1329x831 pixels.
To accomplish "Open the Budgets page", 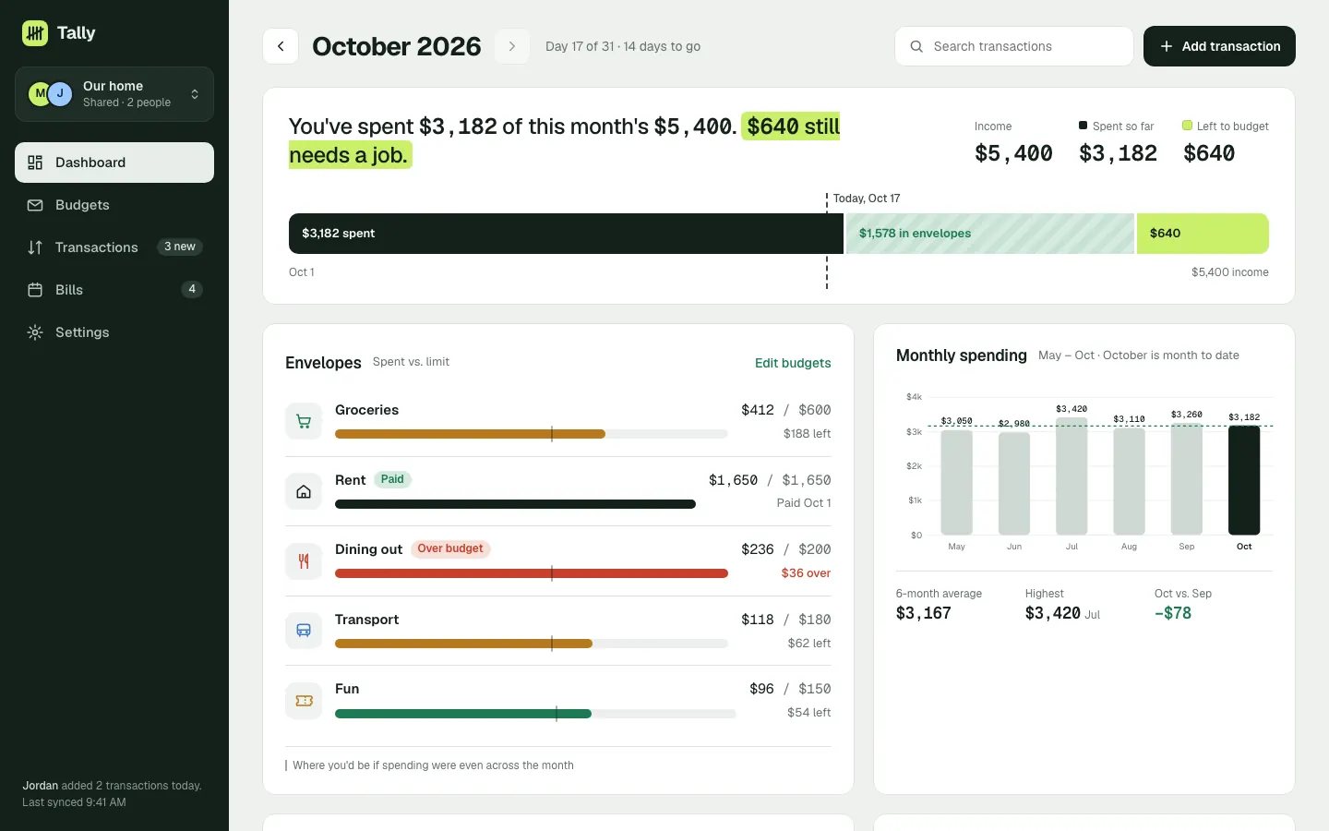I will (x=114, y=205).
